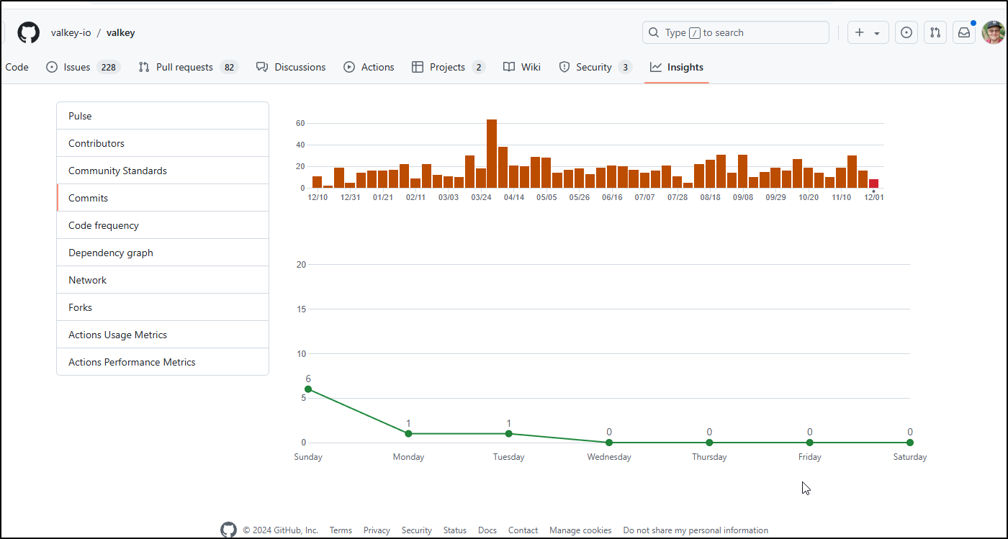Expand the create-new dropdown caret

pyautogui.click(x=877, y=33)
